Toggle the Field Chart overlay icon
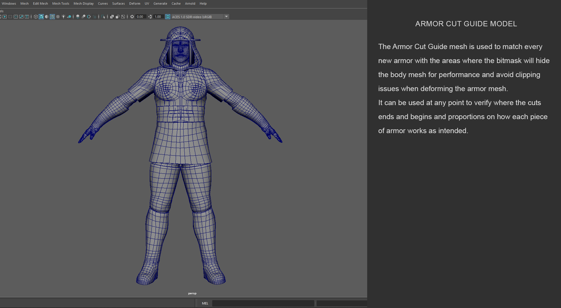 coord(16,17)
